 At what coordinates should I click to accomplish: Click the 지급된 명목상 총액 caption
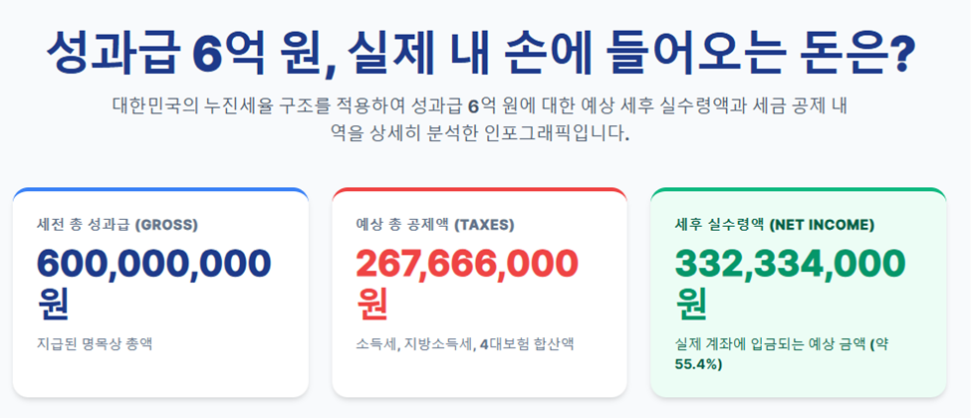[x=95, y=343]
